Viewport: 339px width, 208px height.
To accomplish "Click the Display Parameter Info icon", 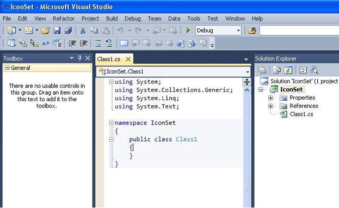I will pos(23,44).
